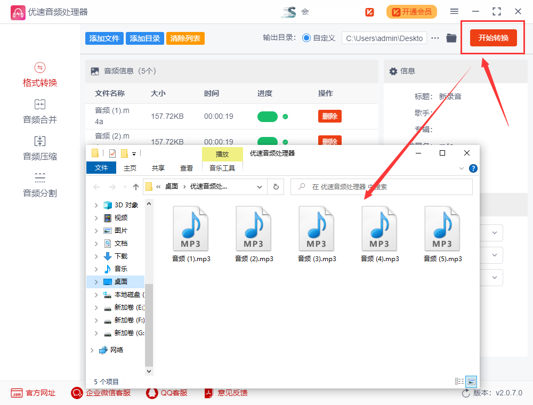Open 音频 (1).mp3 file in Explorer
533x405 pixels.
tap(191, 234)
